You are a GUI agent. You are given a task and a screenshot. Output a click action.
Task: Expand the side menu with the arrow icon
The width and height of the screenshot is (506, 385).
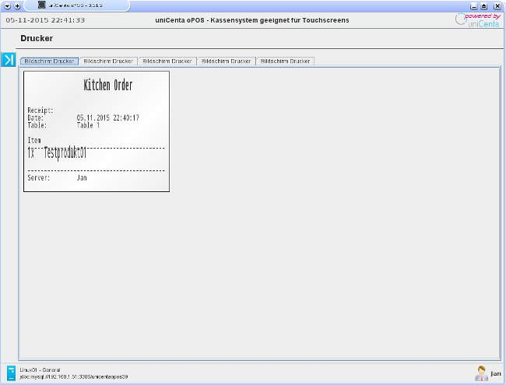pos(9,60)
